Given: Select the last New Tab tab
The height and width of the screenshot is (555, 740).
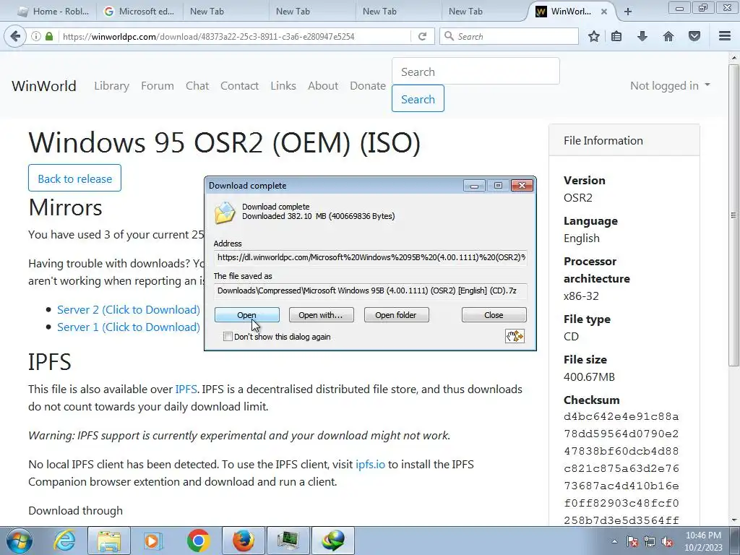Looking at the screenshot, I should pyautogui.click(x=483, y=12).
